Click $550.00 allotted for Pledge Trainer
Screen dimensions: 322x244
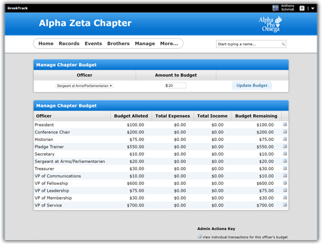(135, 147)
